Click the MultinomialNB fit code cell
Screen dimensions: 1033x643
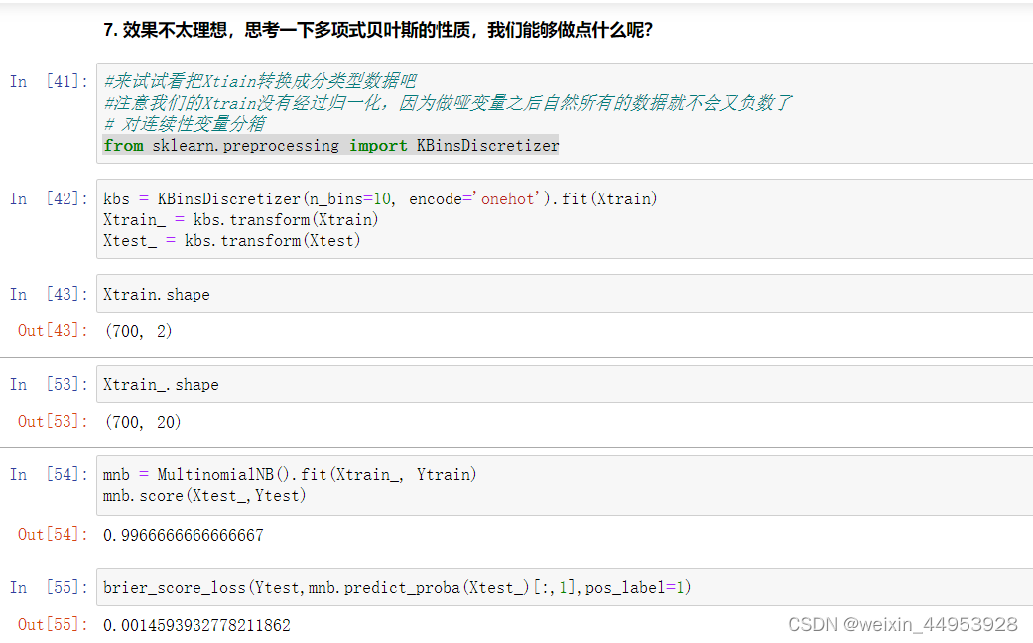click(565, 485)
